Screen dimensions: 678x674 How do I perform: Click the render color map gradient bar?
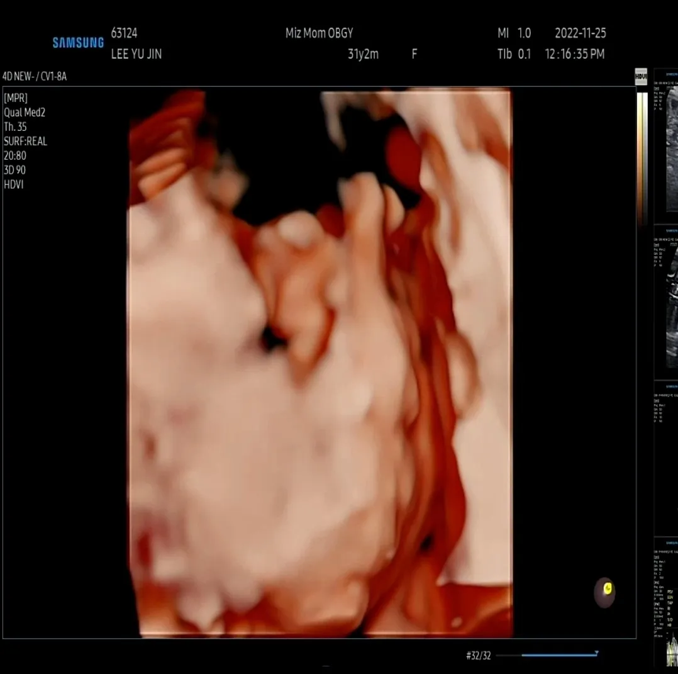642,158
